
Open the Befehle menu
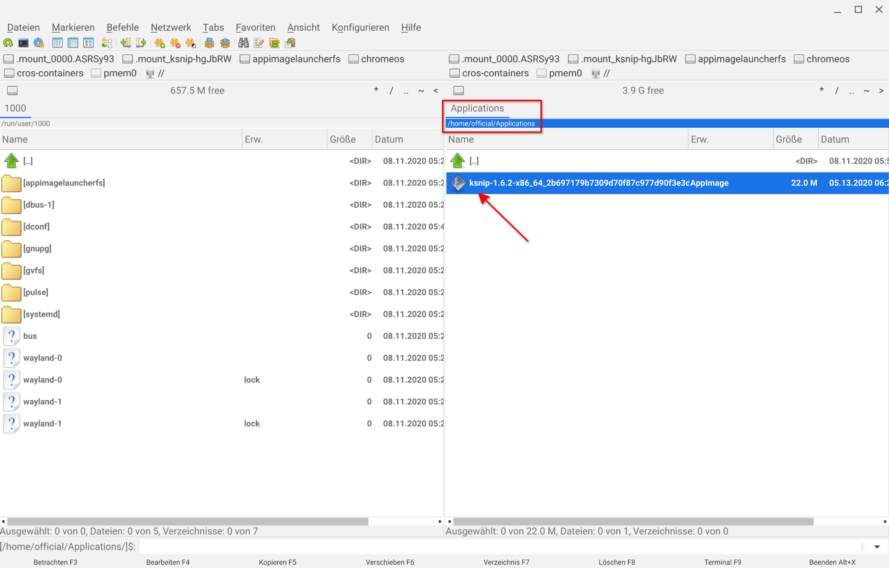click(123, 28)
